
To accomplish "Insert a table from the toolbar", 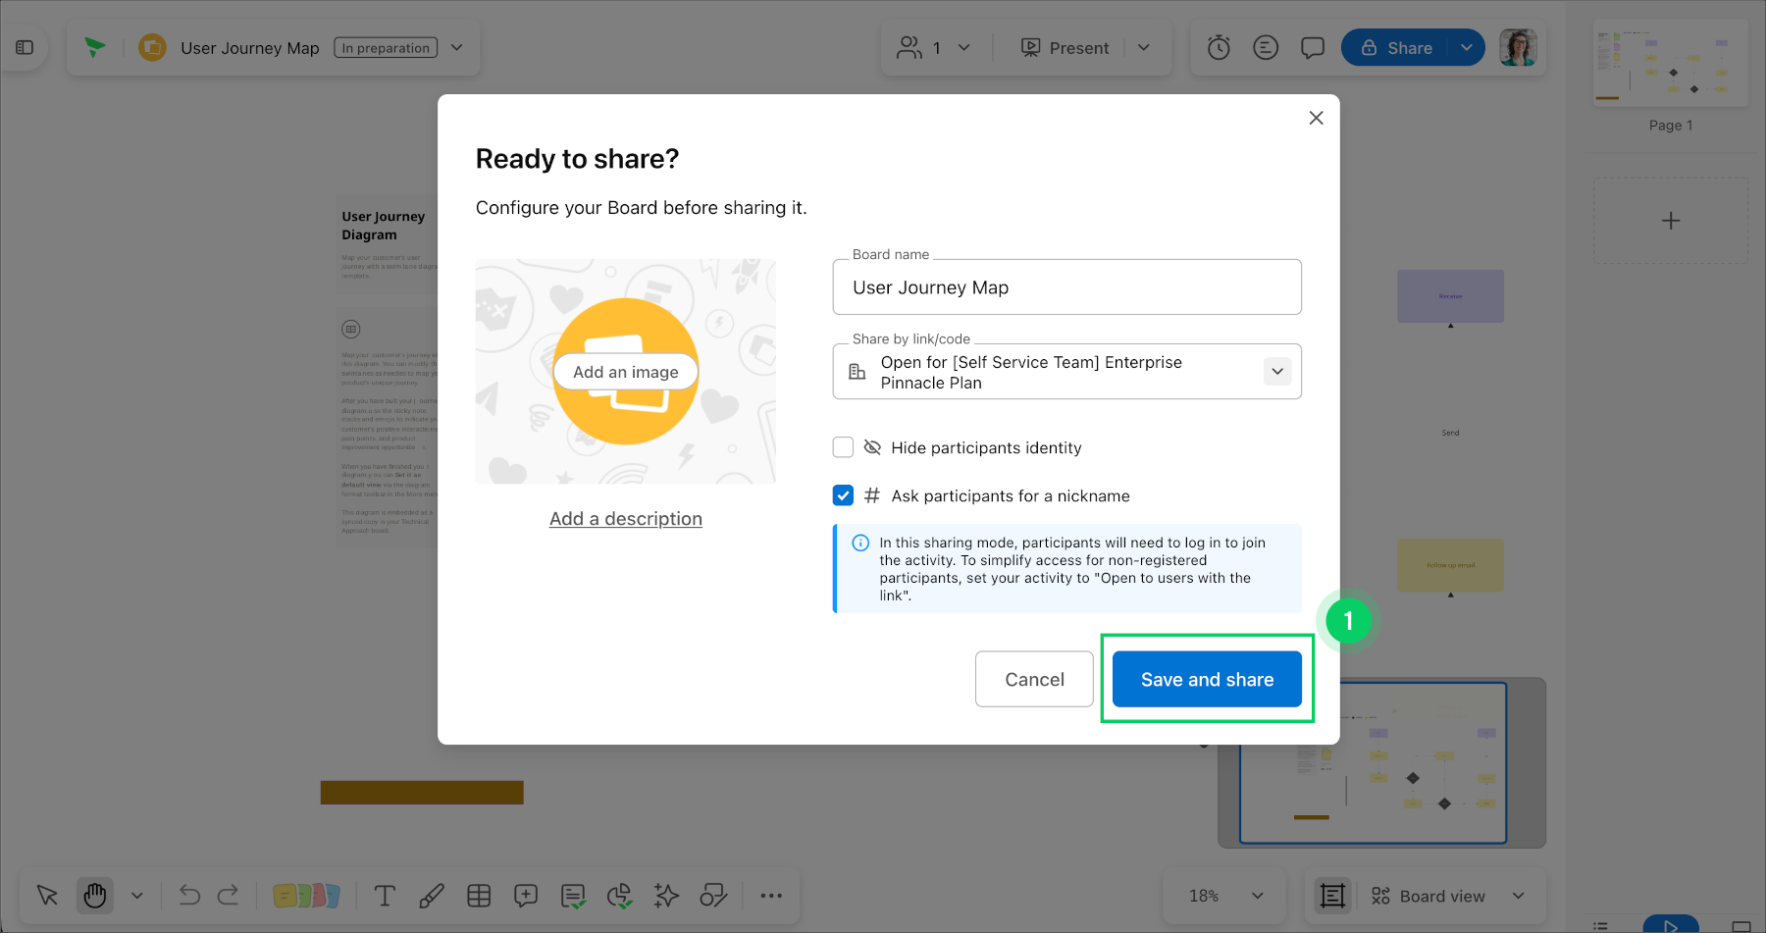I will 479,895.
